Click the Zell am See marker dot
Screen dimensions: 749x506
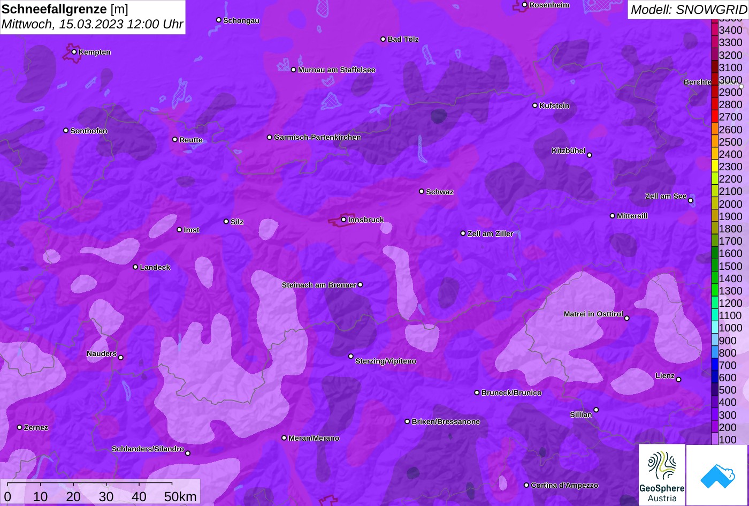pos(691,201)
